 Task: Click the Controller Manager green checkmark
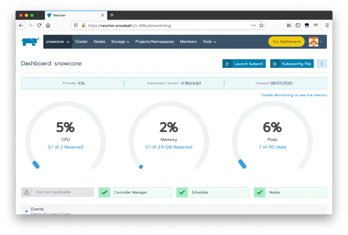(x=104, y=192)
